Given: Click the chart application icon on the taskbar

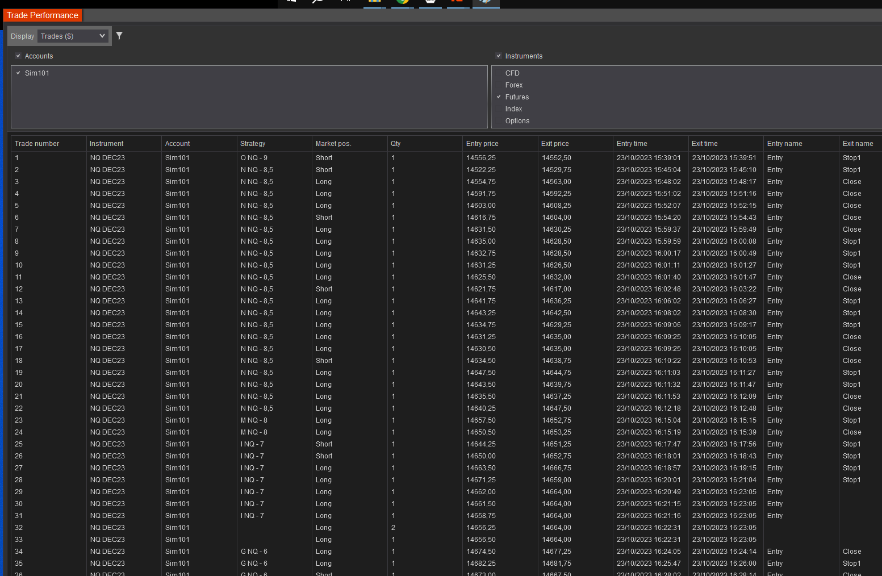Looking at the screenshot, I should click(374, 3).
